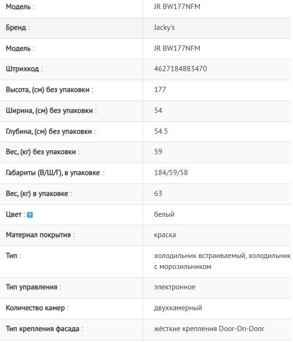293x342 pixels.
Task: Click the value двухкамерный
Action: (178, 308)
